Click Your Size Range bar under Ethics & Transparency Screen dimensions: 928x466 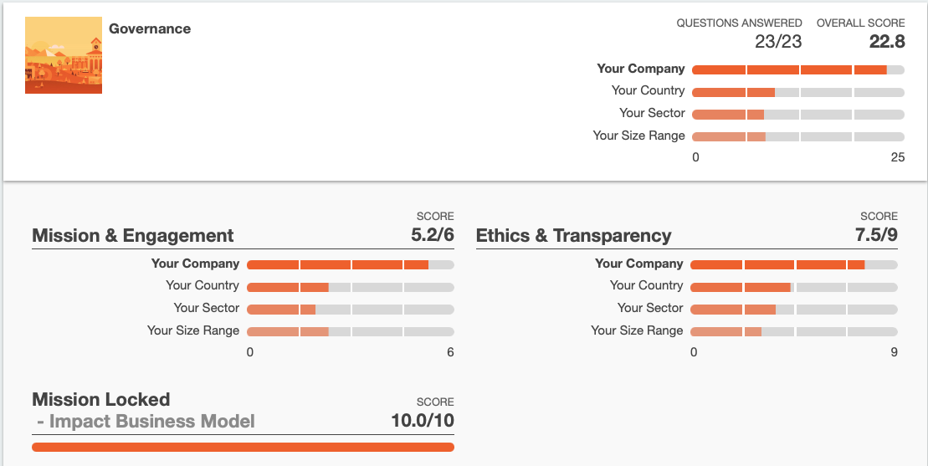[x=793, y=332]
